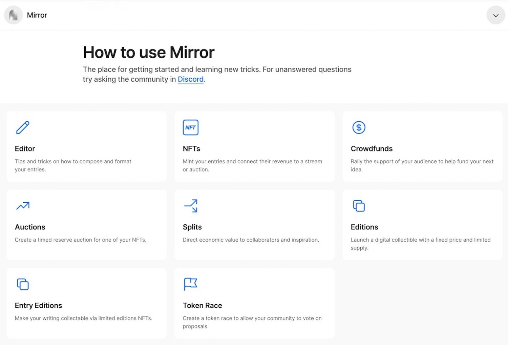Go to the Token Race title
508x345 pixels.
tap(202, 305)
